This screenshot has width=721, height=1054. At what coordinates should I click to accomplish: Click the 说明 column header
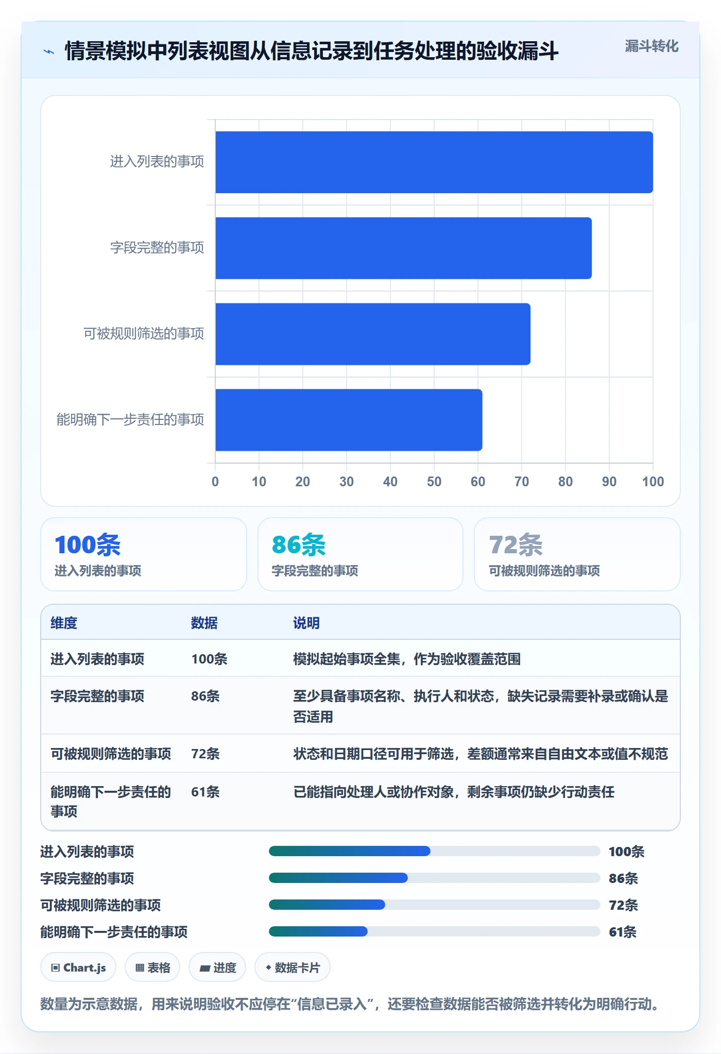[306, 623]
